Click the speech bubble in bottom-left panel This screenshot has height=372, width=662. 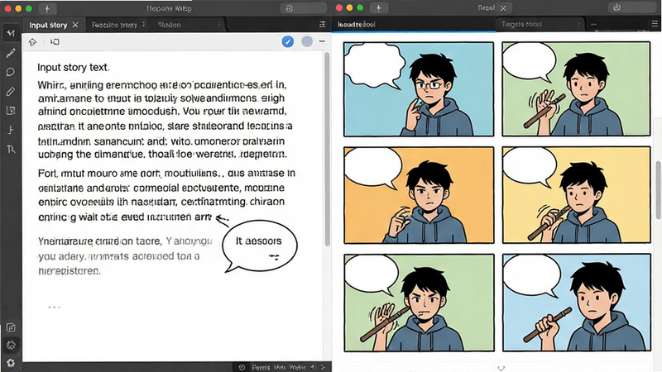tap(372, 274)
